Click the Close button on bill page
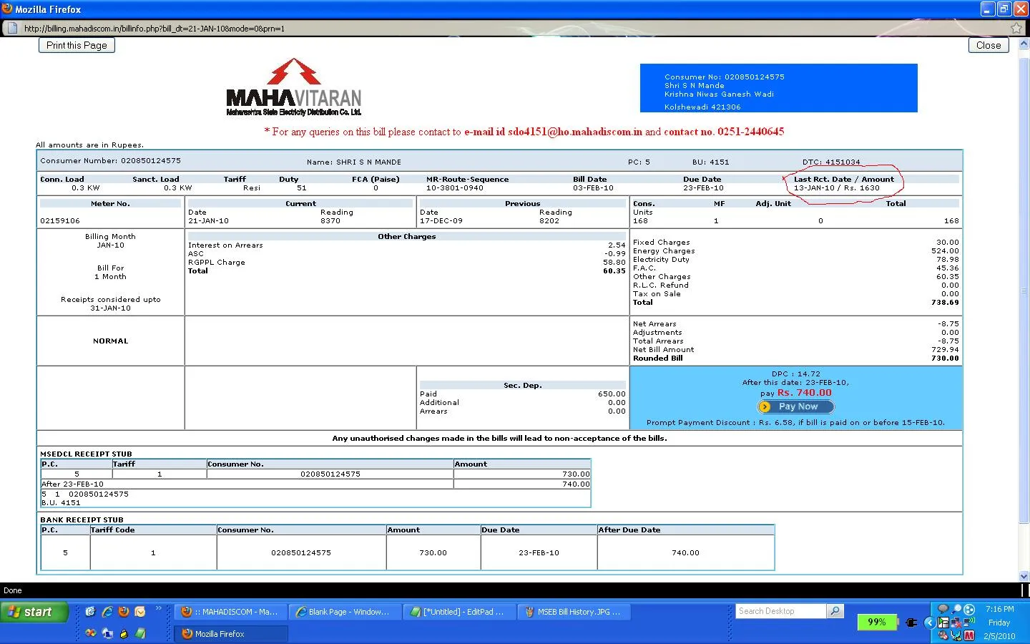The image size is (1030, 644). coord(989,45)
